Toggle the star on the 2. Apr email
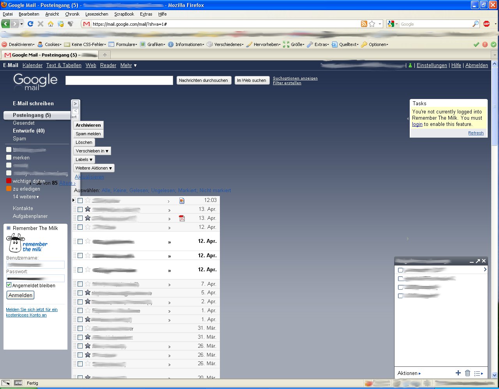Image resolution: width=499 pixels, height=389 pixels. (88, 301)
